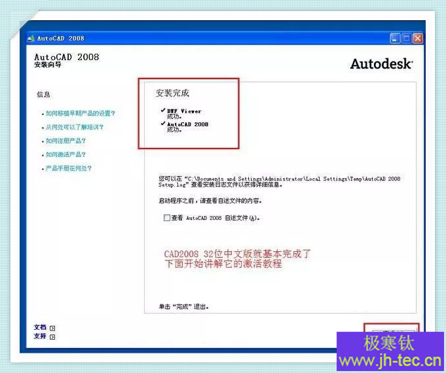Viewport: 446px width, 373px height.
Task: Open the arrow icon next to 文档
Action: point(52,328)
